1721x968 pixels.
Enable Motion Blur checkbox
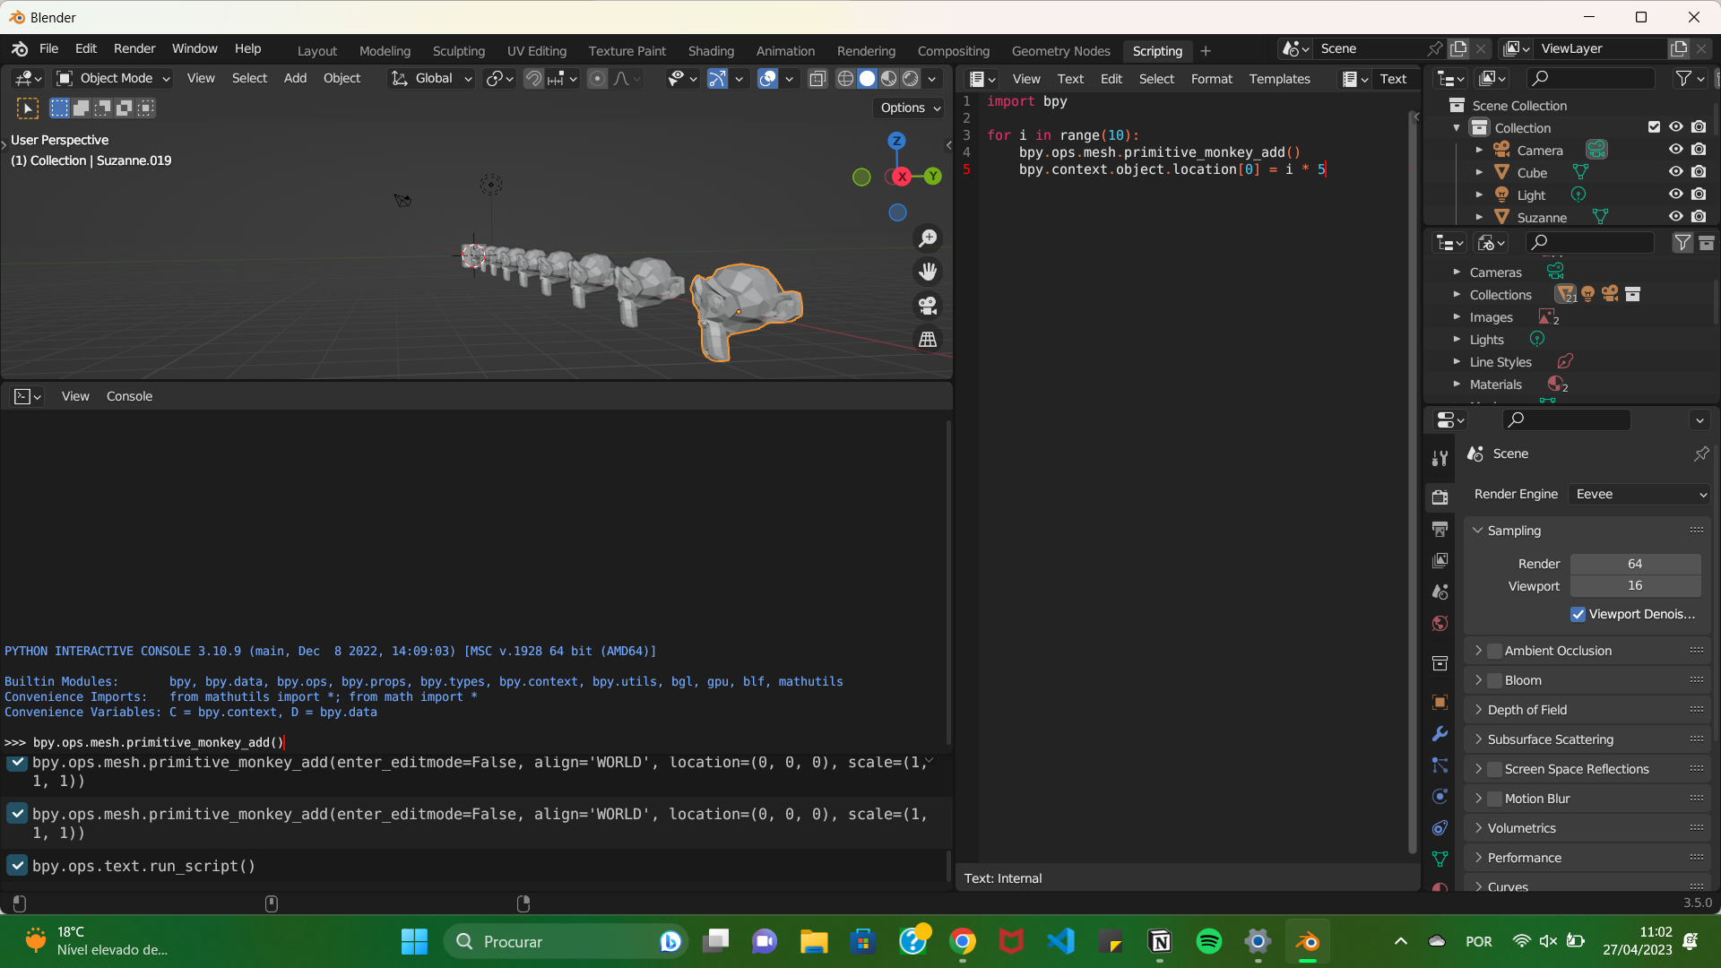(x=1494, y=799)
